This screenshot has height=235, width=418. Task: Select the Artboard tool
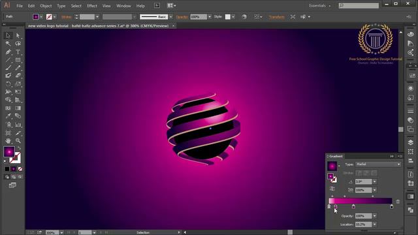[x=8, y=133]
